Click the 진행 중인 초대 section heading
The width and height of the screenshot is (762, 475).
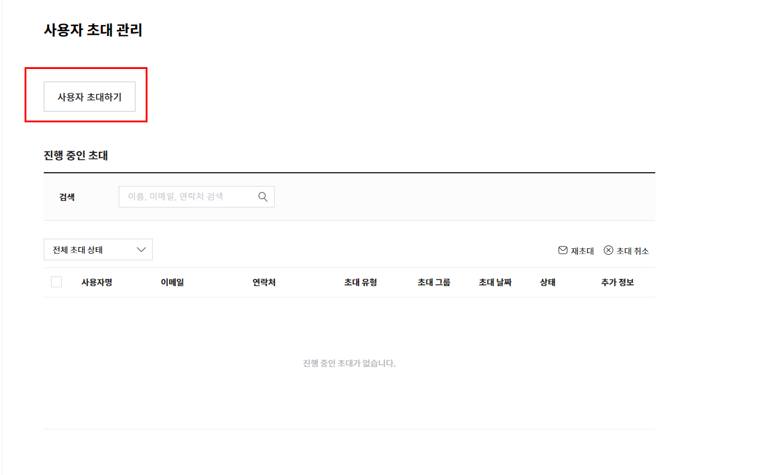click(76, 155)
